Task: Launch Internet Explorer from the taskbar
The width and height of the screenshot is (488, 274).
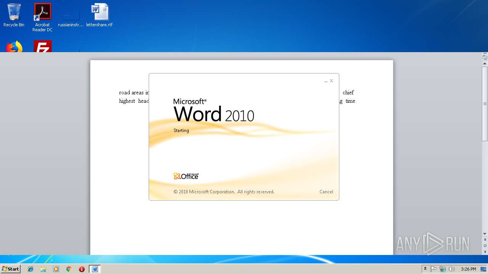Action: point(30,269)
